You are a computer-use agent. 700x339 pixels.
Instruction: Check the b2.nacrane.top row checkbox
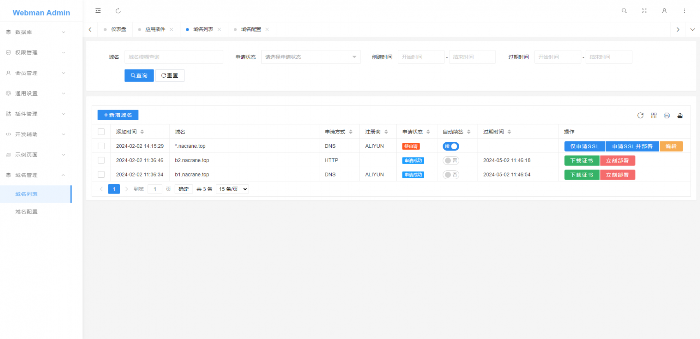101,160
